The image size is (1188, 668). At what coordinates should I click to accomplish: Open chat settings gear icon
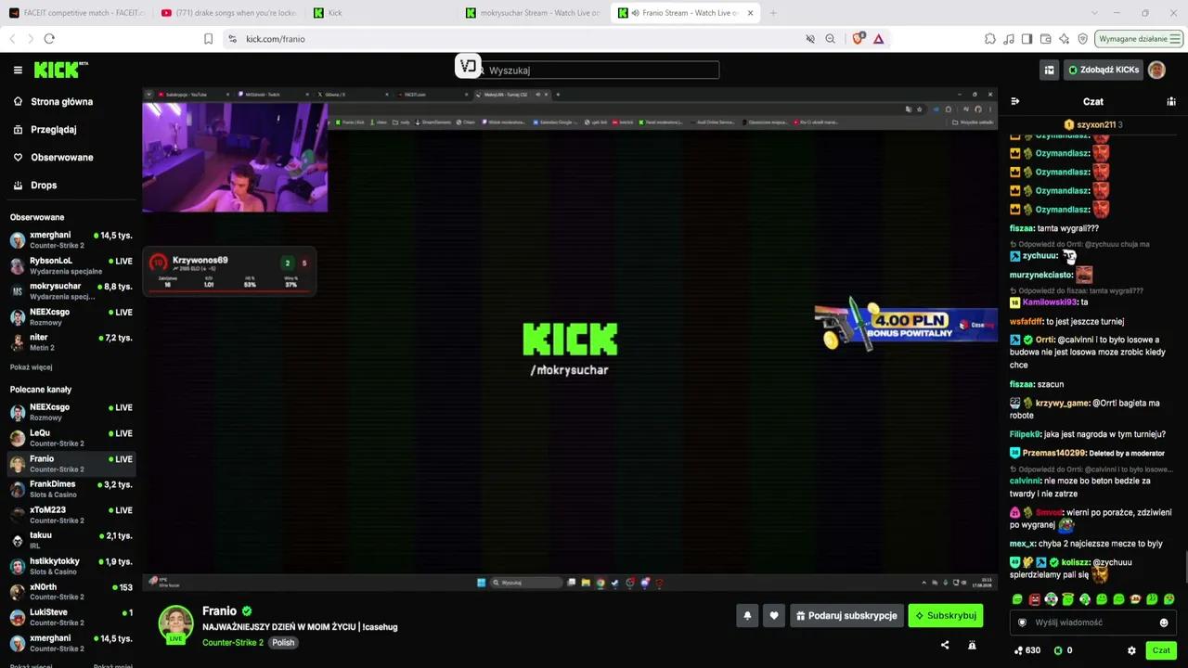(1131, 650)
